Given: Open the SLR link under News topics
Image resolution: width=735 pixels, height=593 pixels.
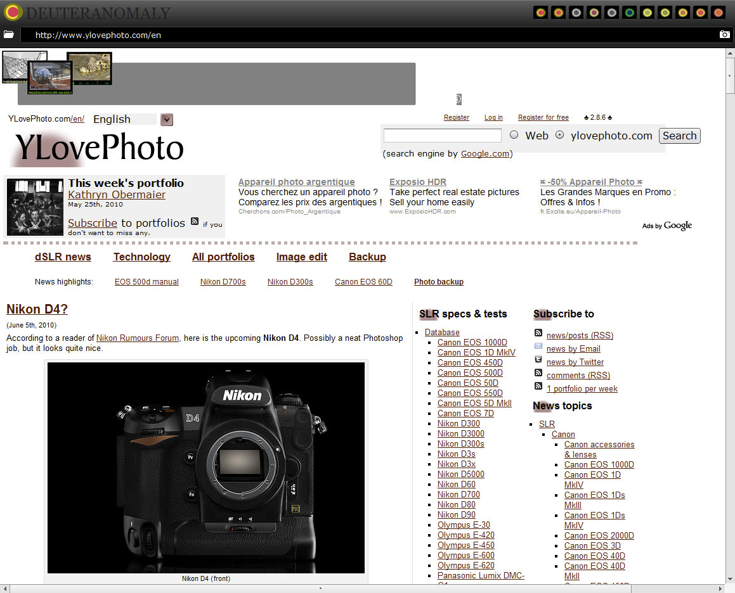Looking at the screenshot, I should tap(547, 424).
